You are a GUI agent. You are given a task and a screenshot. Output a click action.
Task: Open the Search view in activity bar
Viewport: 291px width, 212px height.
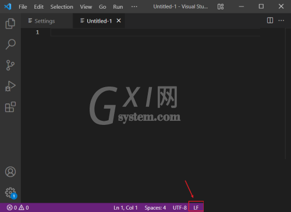(x=10, y=44)
